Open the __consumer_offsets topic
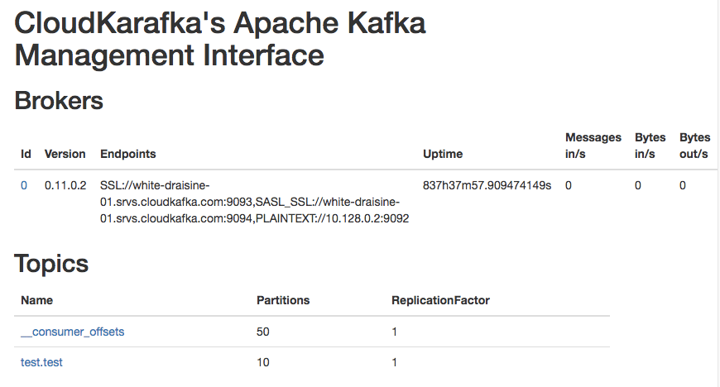720x387 pixels. [x=73, y=332]
